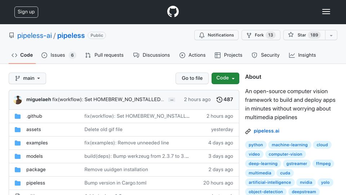Star the pipeless repository
The width and height of the screenshot is (346, 195).
click(x=304, y=35)
